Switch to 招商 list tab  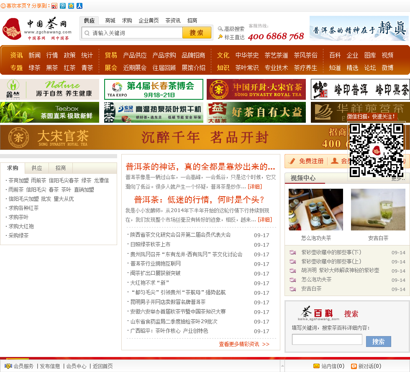coord(60,168)
